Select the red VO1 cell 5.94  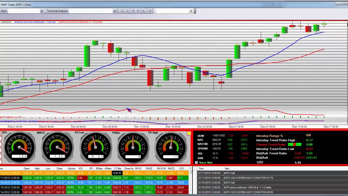[x=82, y=178]
